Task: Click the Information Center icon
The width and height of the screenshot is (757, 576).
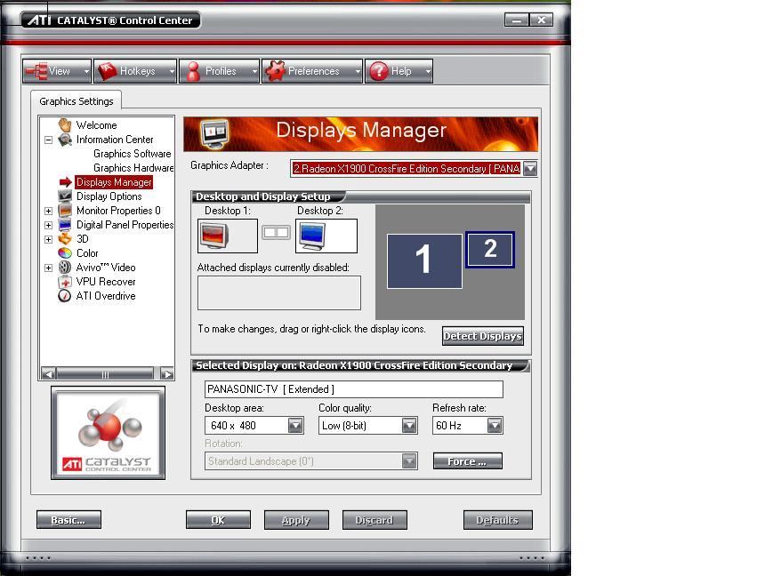Action: click(65, 140)
